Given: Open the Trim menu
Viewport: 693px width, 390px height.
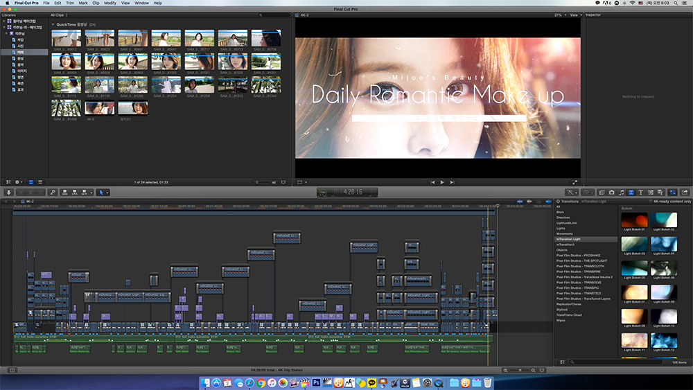Looking at the screenshot, I should pos(70,3).
